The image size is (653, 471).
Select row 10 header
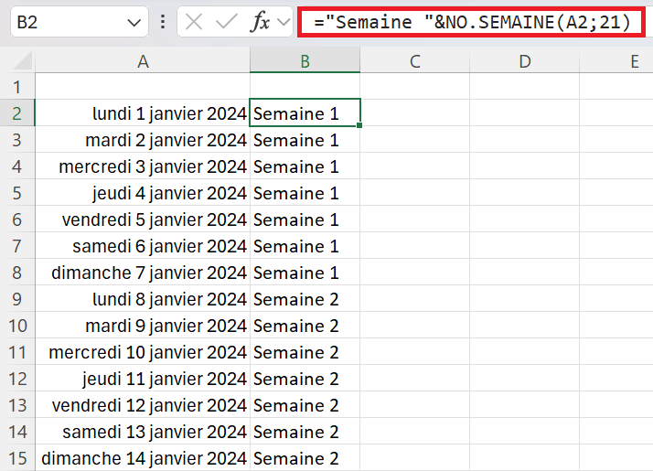click(17, 326)
